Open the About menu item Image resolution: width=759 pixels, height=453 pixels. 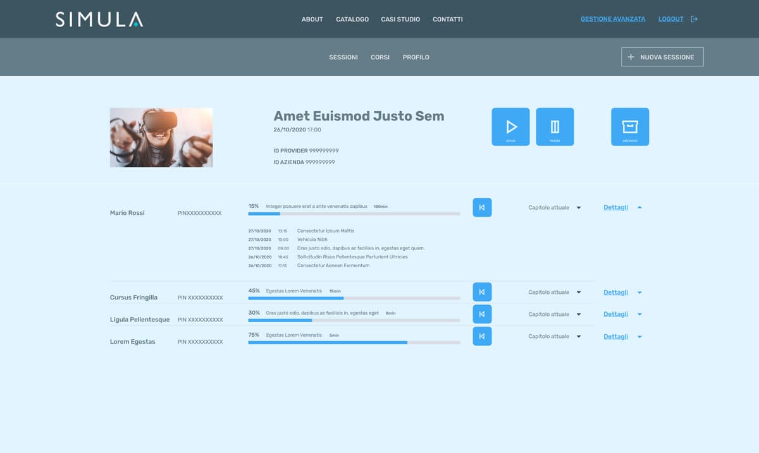click(312, 19)
